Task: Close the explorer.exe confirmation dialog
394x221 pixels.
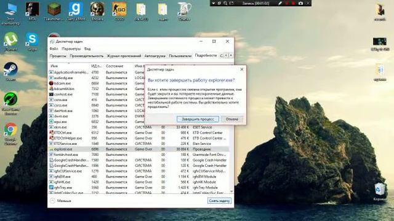Action: coord(242,69)
